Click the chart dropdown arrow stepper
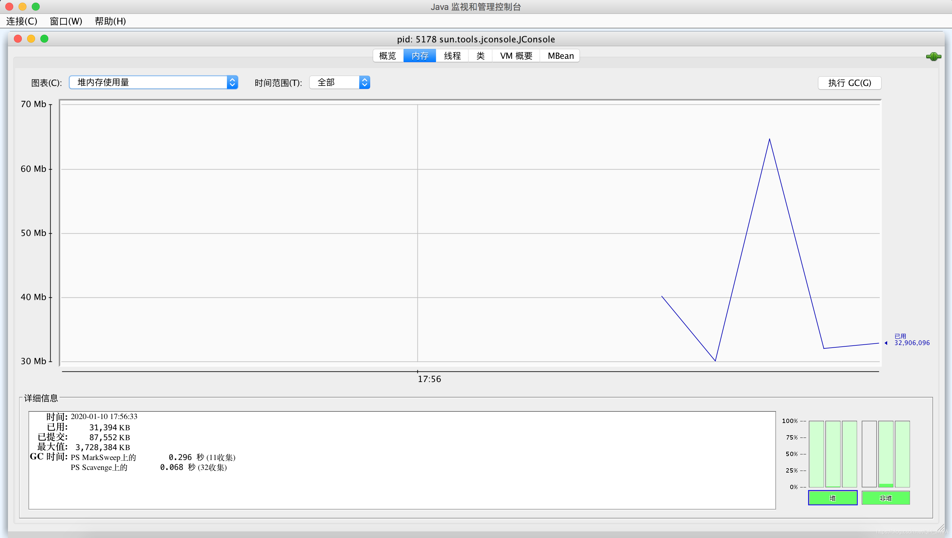Screen dimensions: 952x538 tap(232, 82)
